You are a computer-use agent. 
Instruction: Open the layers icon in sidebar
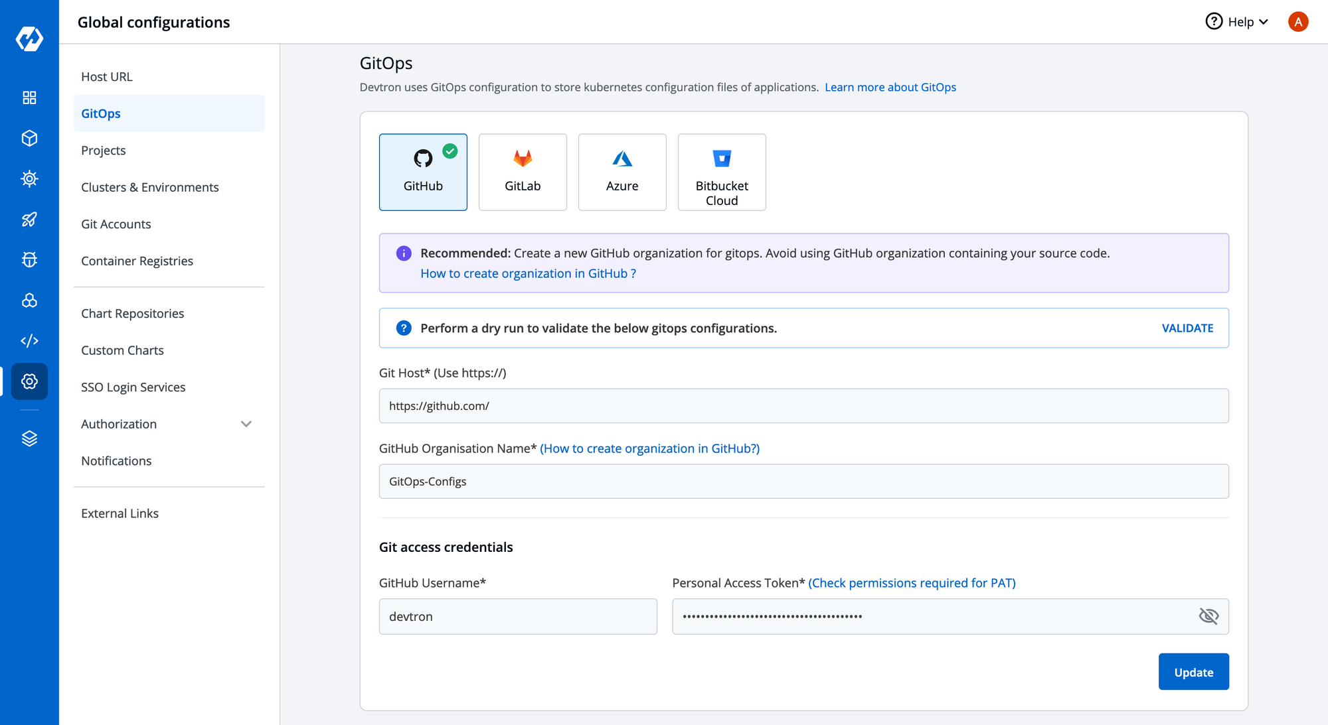(x=29, y=438)
